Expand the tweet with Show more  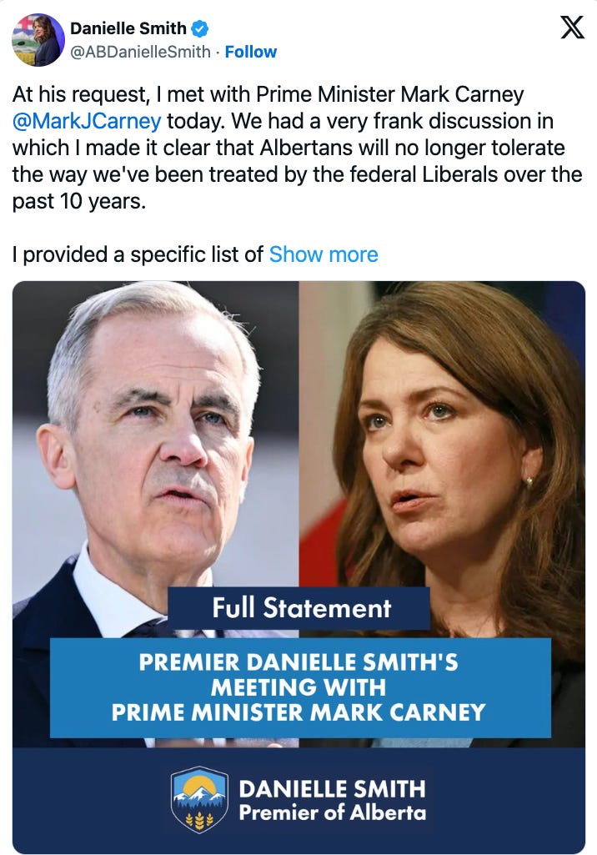point(324,254)
